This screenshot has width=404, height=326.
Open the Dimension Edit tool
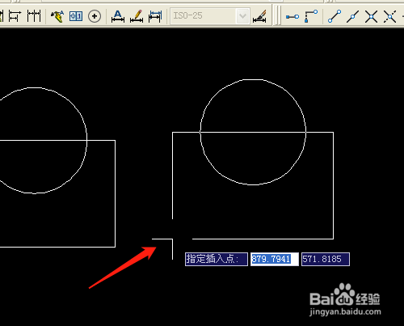118,16
